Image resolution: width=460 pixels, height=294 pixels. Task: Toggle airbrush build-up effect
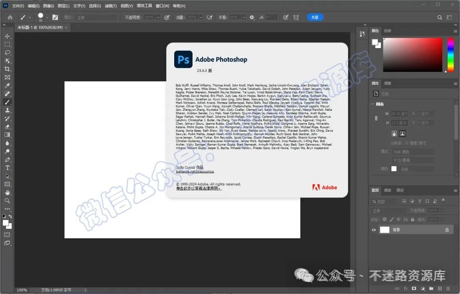pos(209,17)
